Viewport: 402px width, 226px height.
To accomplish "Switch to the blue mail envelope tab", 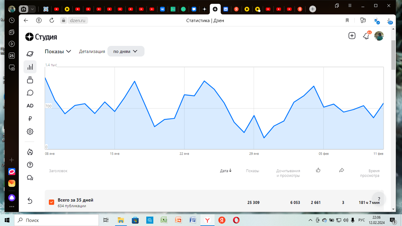I will click(226, 9).
